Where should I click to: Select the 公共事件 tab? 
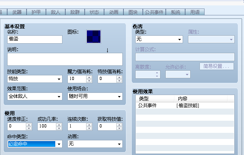(x=154, y=12)
